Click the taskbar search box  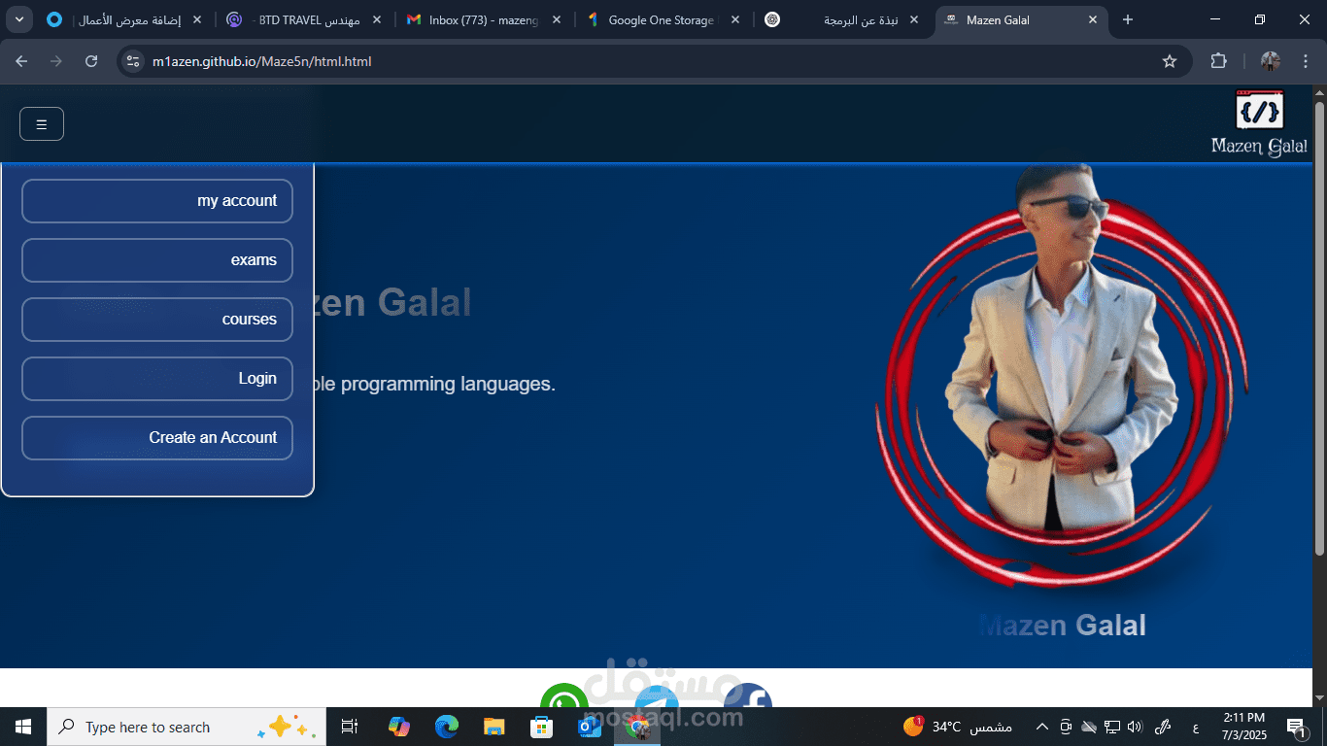pos(187,727)
